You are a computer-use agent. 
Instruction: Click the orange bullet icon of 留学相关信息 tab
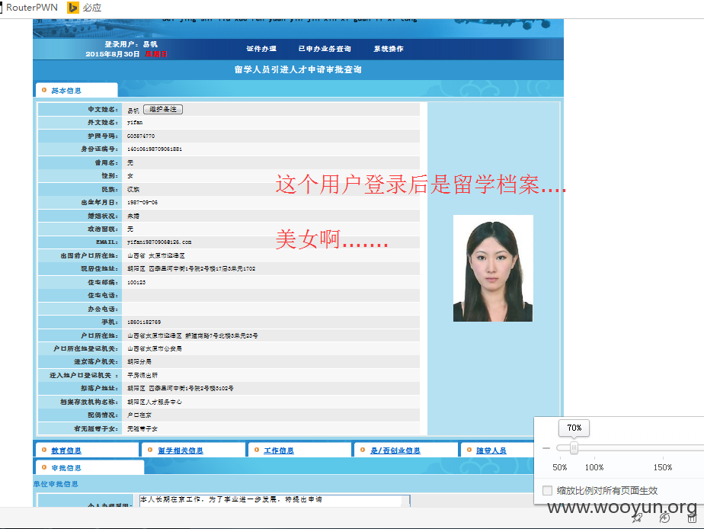150,450
